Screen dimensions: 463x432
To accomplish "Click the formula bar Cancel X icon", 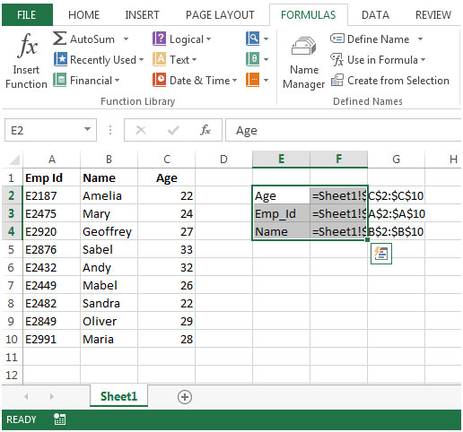I will click(x=141, y=130).
